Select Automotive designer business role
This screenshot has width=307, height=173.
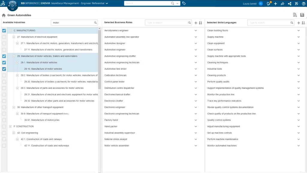point(115,43)
